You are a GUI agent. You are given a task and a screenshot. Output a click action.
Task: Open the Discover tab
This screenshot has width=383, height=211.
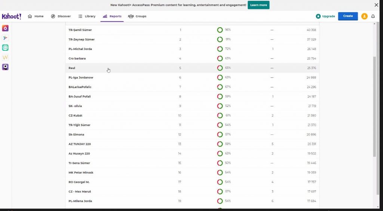coord(61,16)
